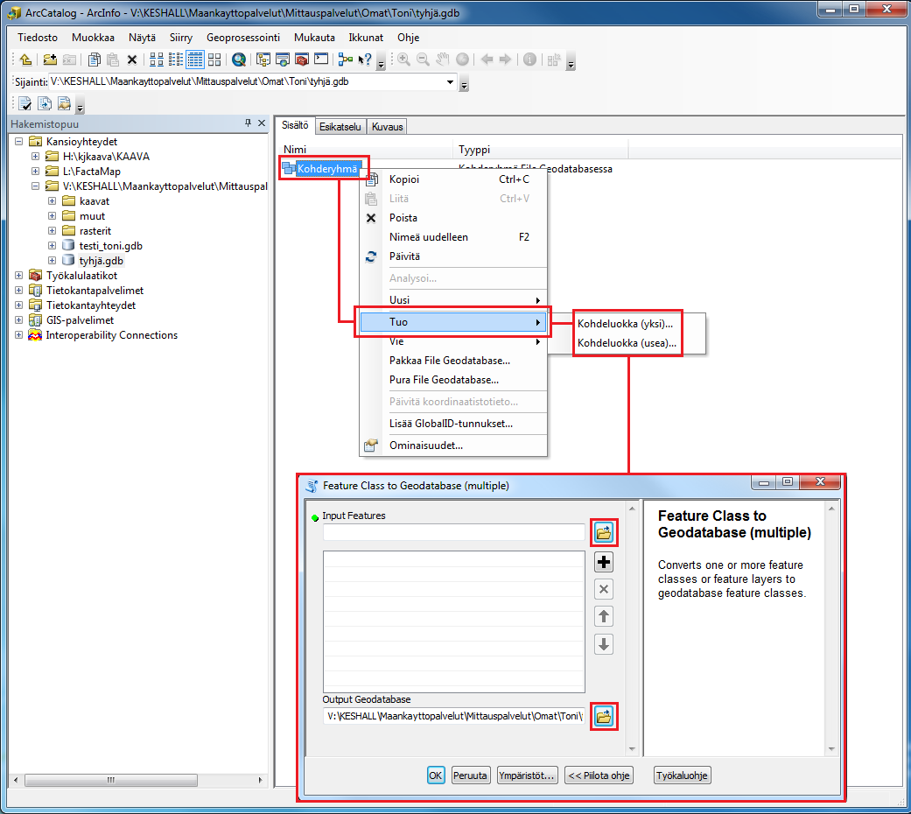Click the Output Geodatabase path field
The width and height of the screenshot is (911, 814).
[454, 716]
